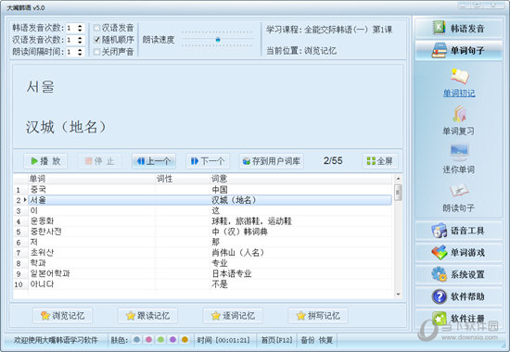Image resolution: width=510 pixels, height=352 pixels.
Task: Select word row 6 meaning 那
Action: tap(203, 242)
